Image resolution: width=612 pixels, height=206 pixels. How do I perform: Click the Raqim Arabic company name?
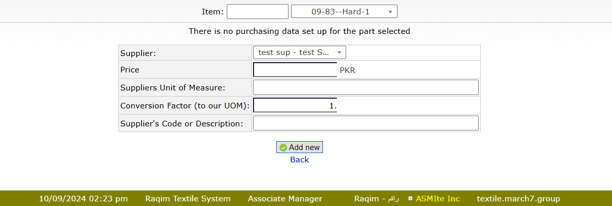coord(376,199)
